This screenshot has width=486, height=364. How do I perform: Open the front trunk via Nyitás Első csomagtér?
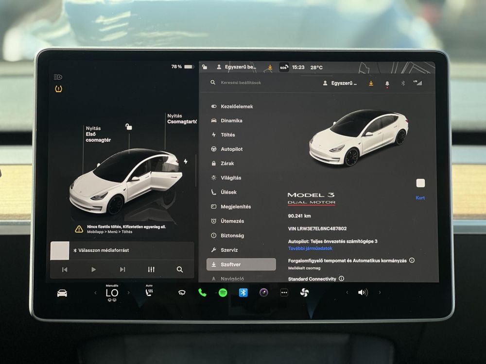[98, 134]
